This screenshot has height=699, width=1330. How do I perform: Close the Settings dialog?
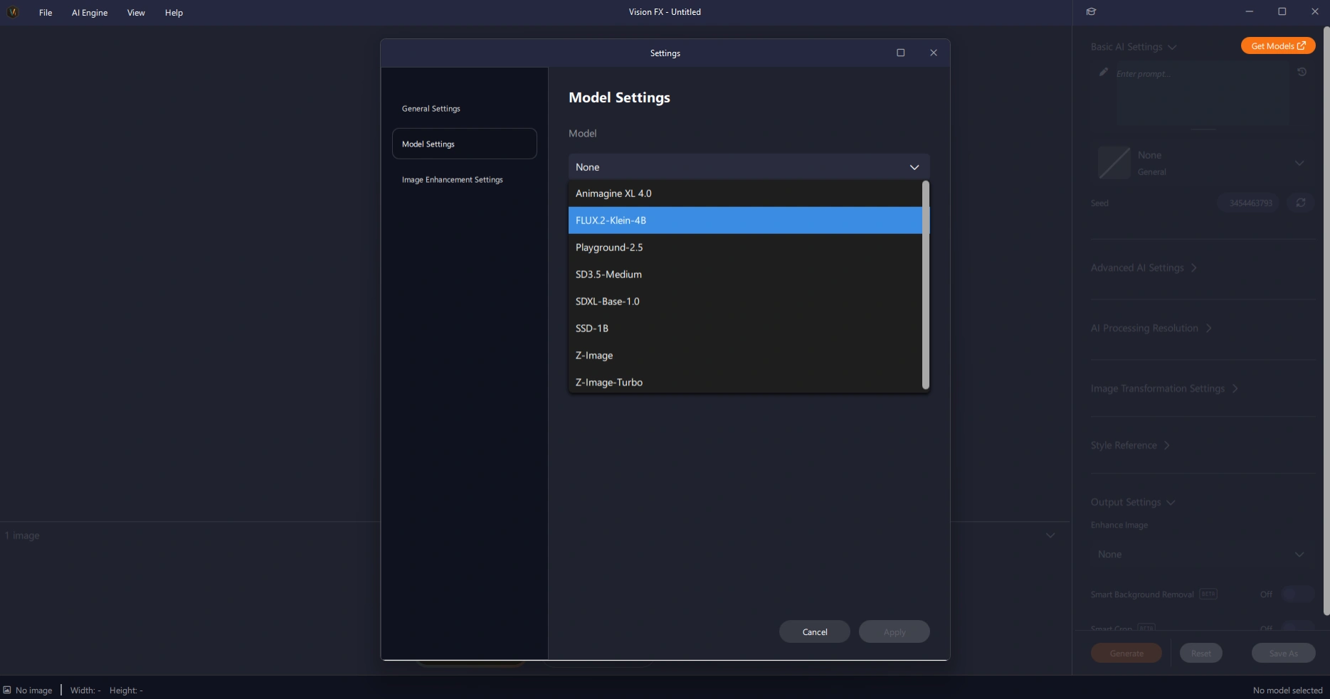coord(934,53)
